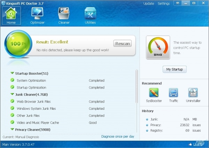Click Main Version: 3.7.0.47 status text
The image size is (209, 148).
pyautogui.click(x=18, y=145)
